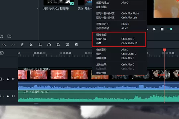Open the speed gauge tool
Screen dimensions: 179x119
49,45
